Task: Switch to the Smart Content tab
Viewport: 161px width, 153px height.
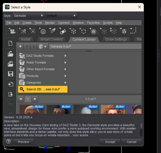Action: coord(51,39)
